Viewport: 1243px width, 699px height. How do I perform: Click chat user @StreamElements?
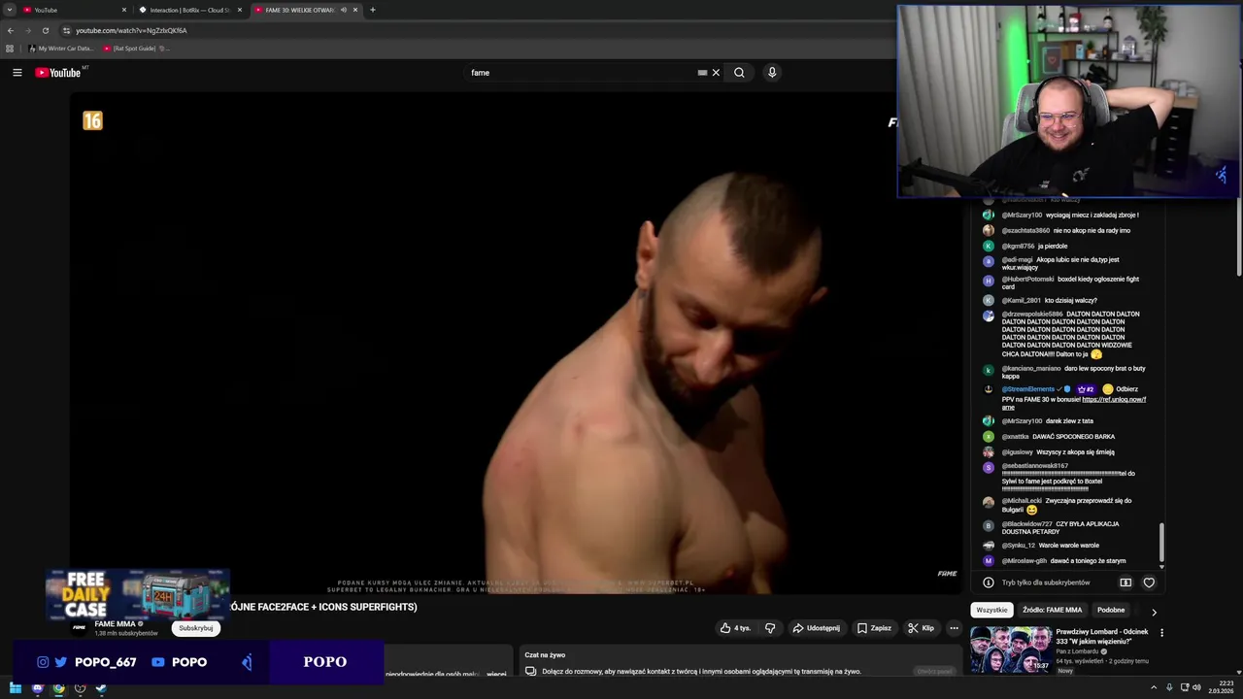point(1028,389)
